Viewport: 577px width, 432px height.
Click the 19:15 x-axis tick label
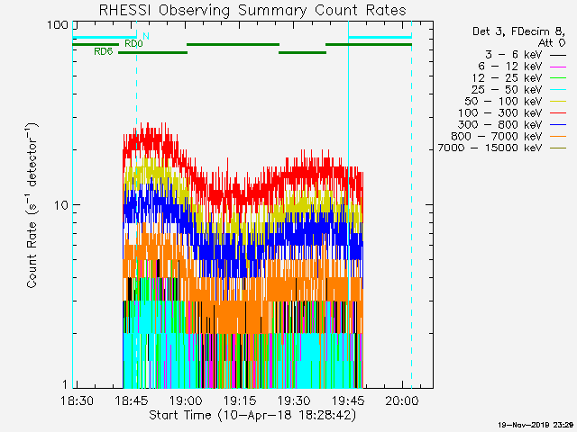240,400
